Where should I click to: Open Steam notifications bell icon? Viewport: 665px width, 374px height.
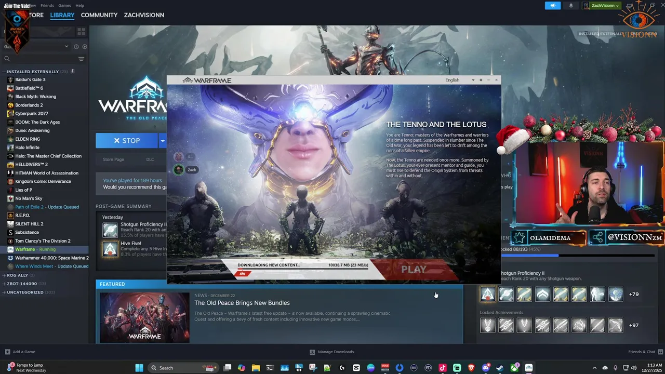click(x=571, y=6)
